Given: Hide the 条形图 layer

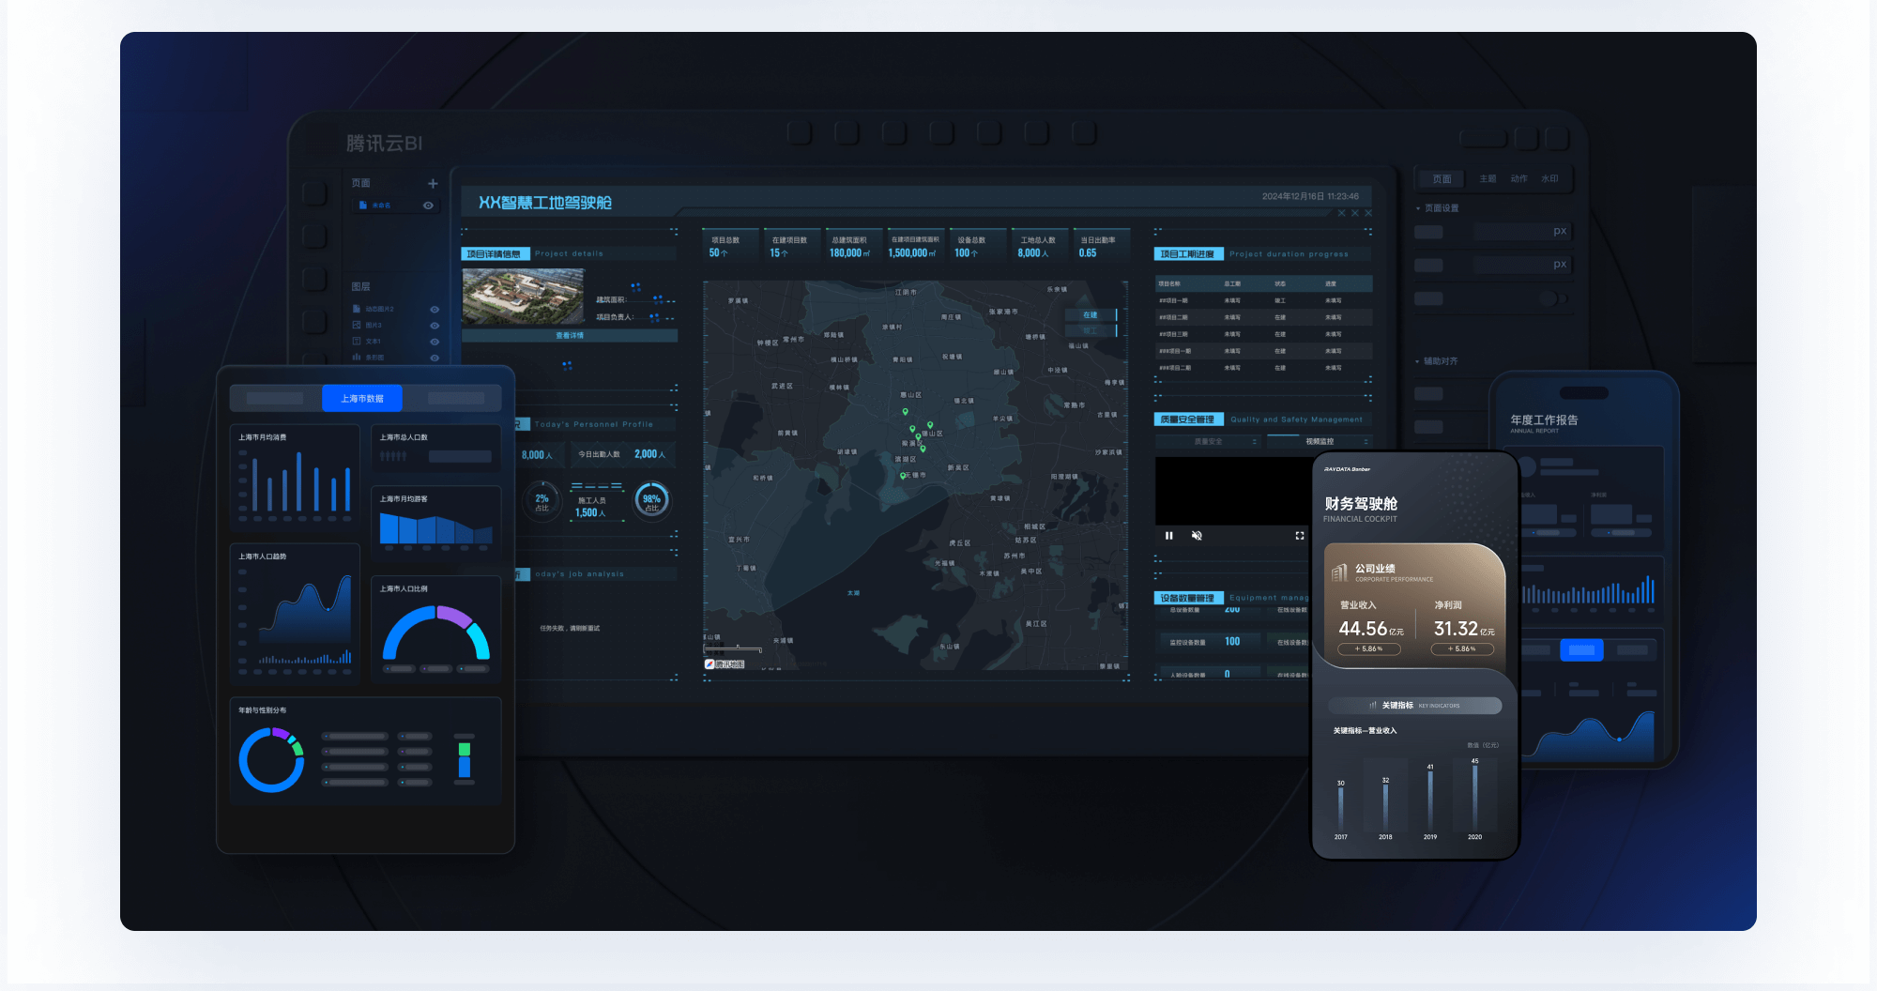Looking at the screenshot, I should click(x=435, y=358).
